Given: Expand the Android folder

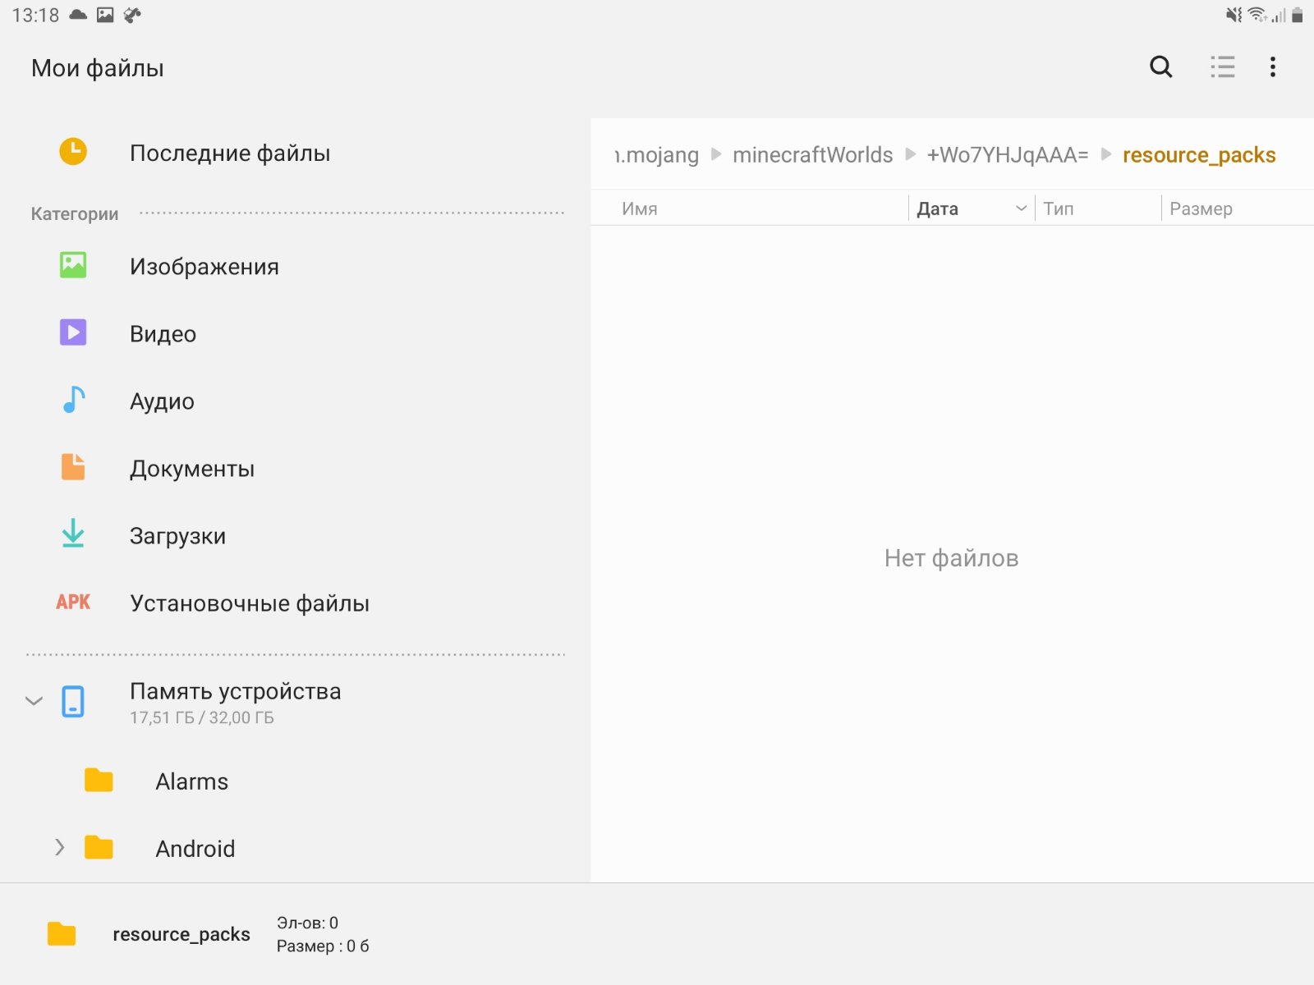Looking at the screenshot, I should (59, 847).
